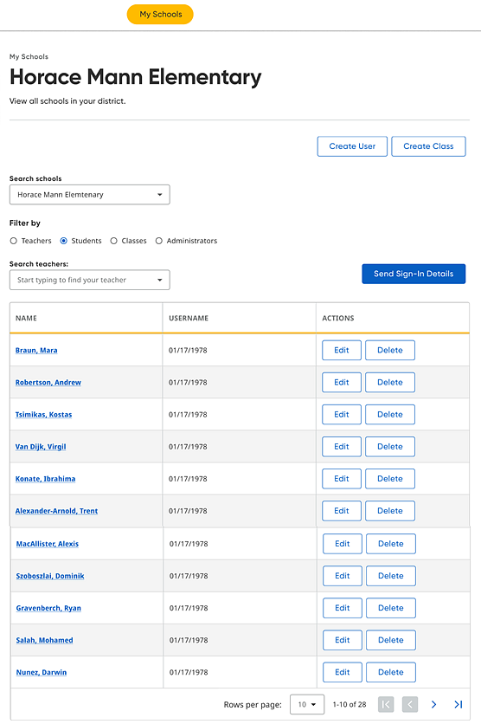The image size is (481, 724).
Task: Open the Rows per page dropdown
Action: click(x=306, y=704)
